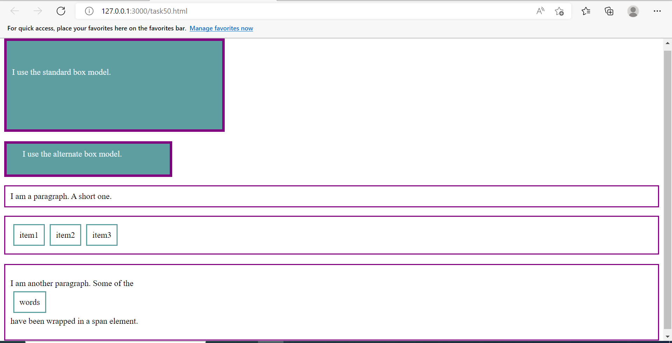
Task: Open the Settings and more menu
Action: 657,11
